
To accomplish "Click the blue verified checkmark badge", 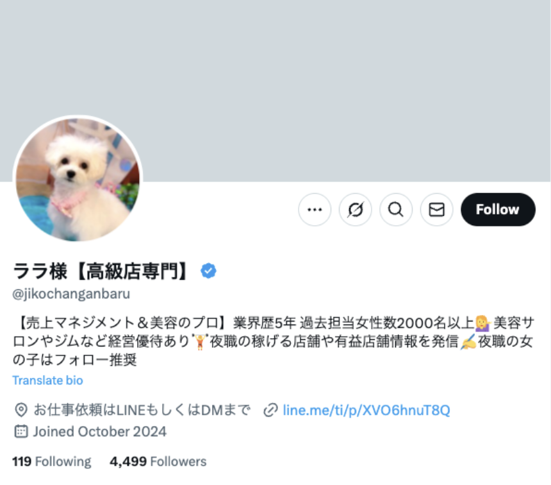I will pos(208,271).
